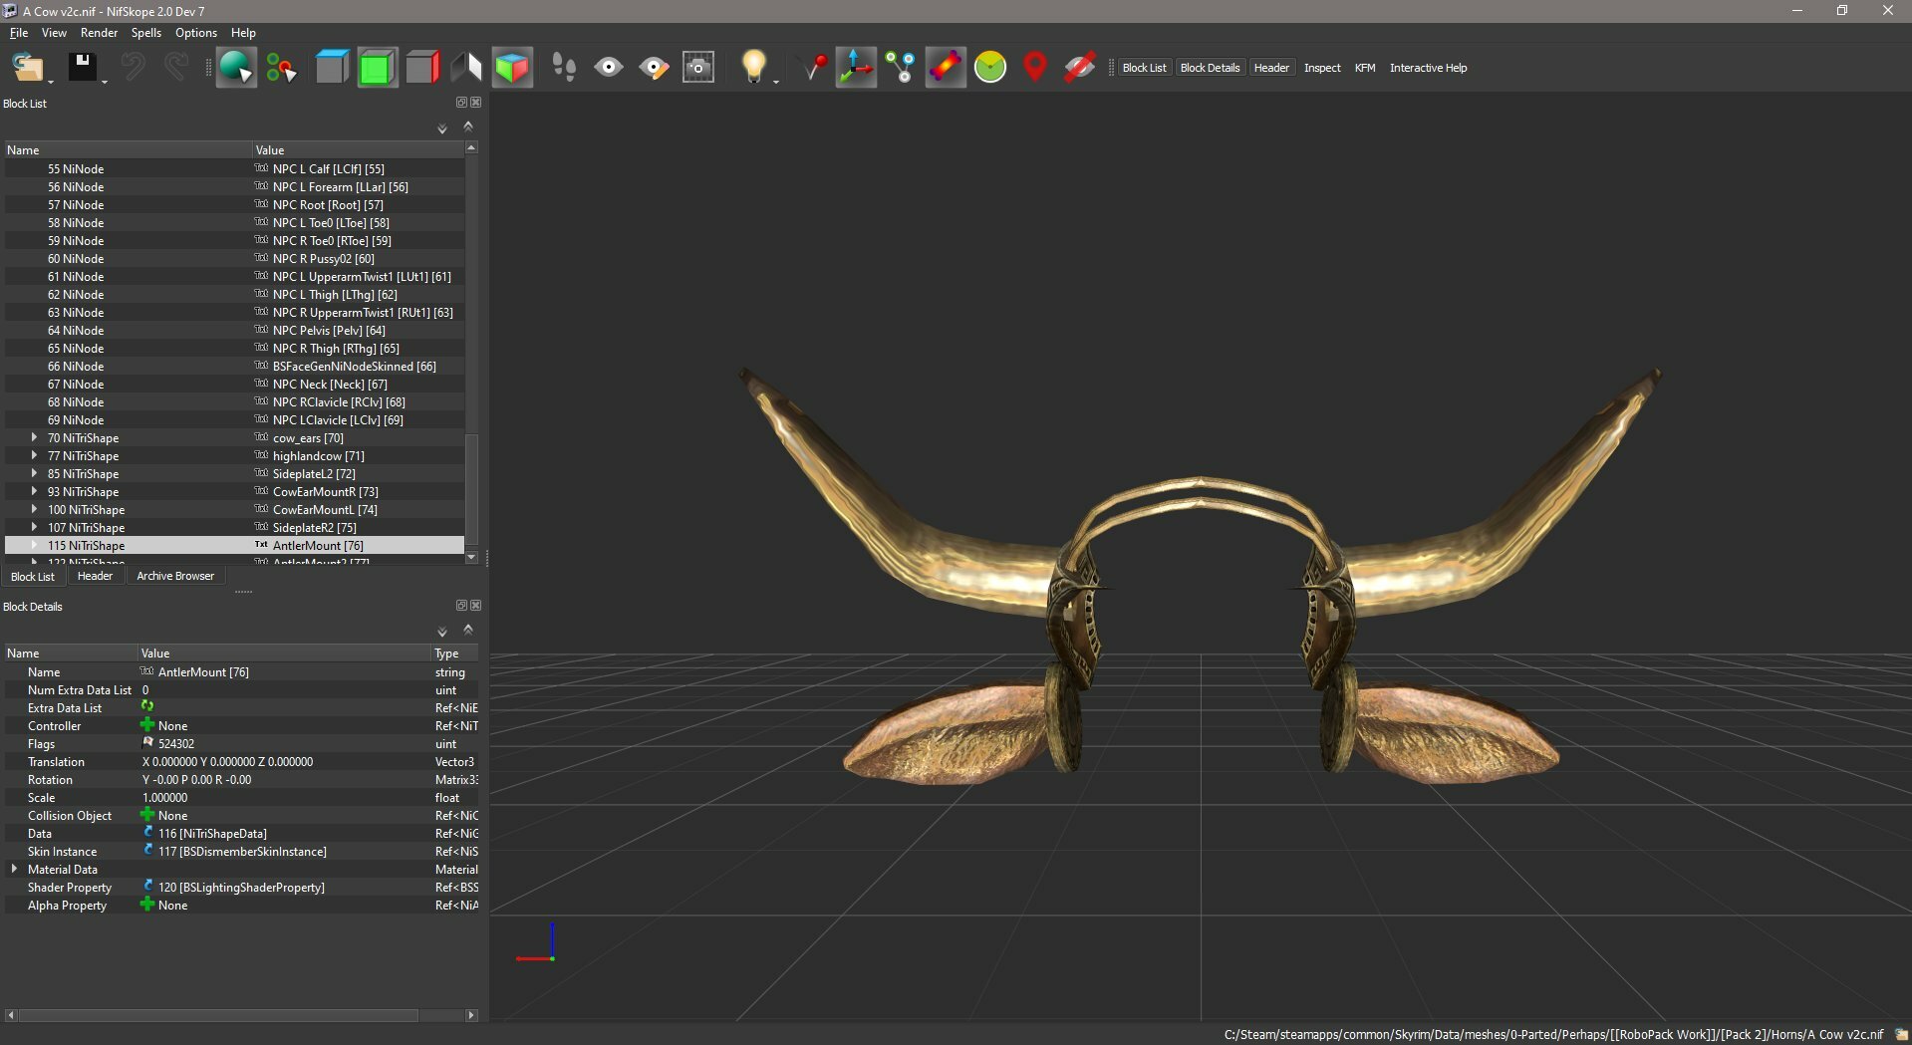Select the '117 [BSDismemberSkinInstance]' value

[242, 852]
